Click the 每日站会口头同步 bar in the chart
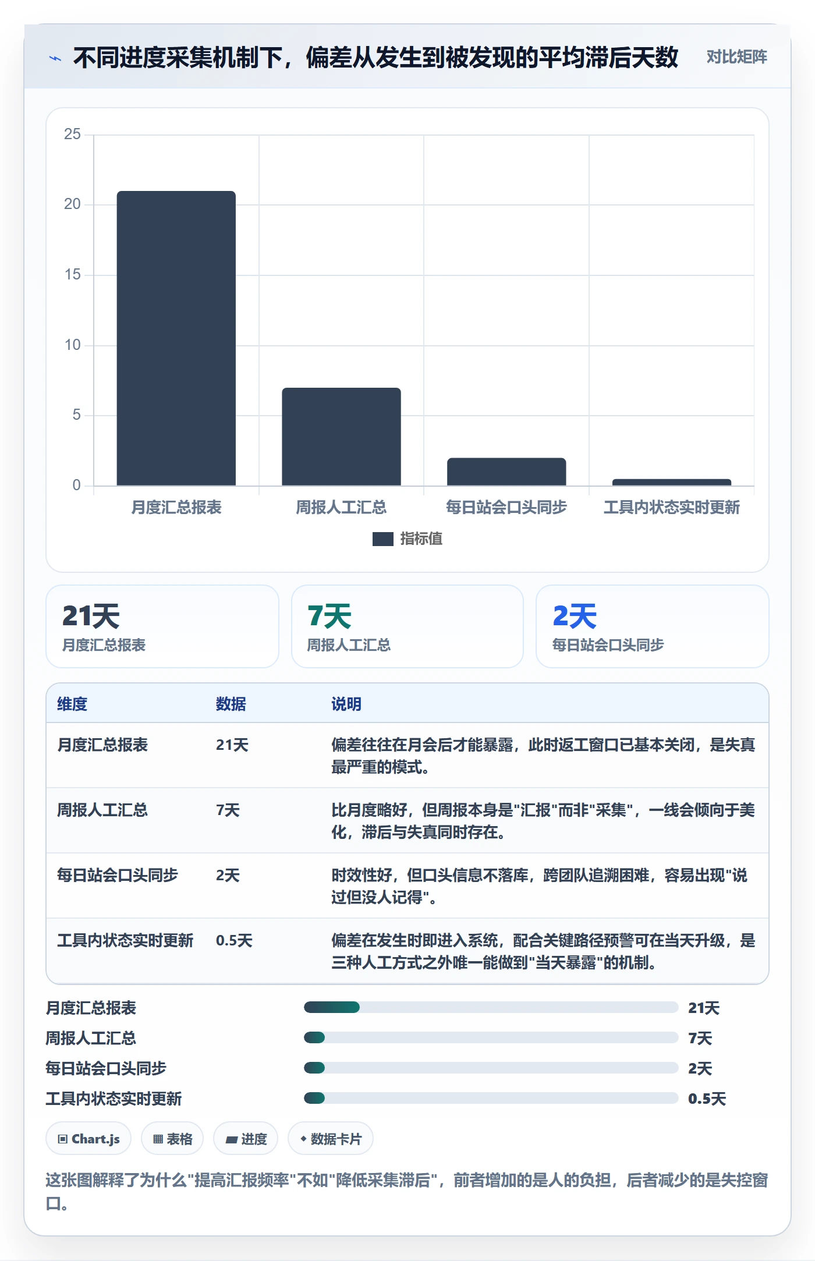The height and width of the screenshot is (1261, 815). (x=506, y=472)
